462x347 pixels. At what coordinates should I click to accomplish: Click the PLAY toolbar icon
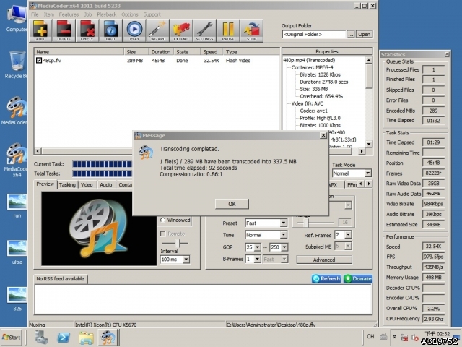[134, 30]
